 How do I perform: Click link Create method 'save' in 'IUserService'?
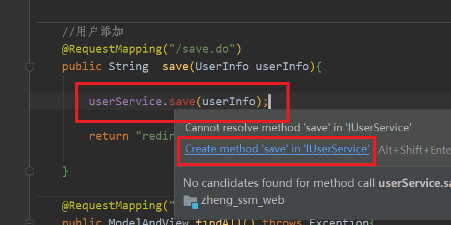coord(277,149)
